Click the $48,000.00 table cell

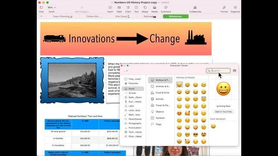[85, 147]
